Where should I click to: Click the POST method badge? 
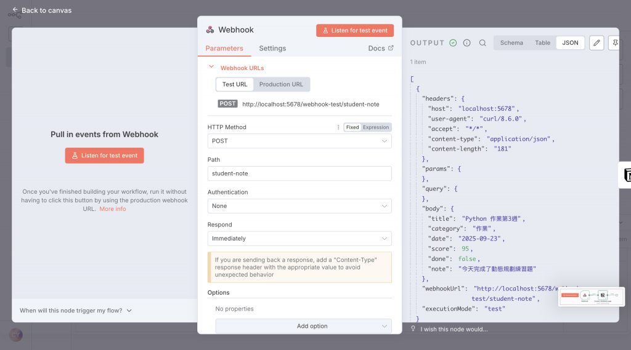(x=227, y=104)
